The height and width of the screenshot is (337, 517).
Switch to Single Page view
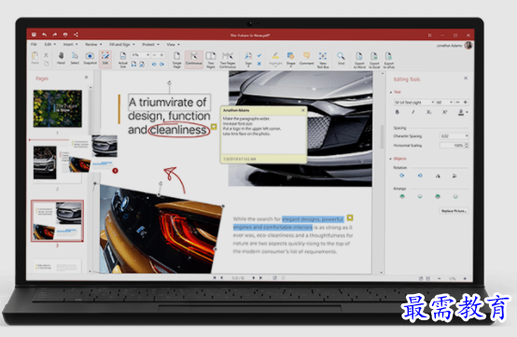pyautogui.click(x=177, y=60)
